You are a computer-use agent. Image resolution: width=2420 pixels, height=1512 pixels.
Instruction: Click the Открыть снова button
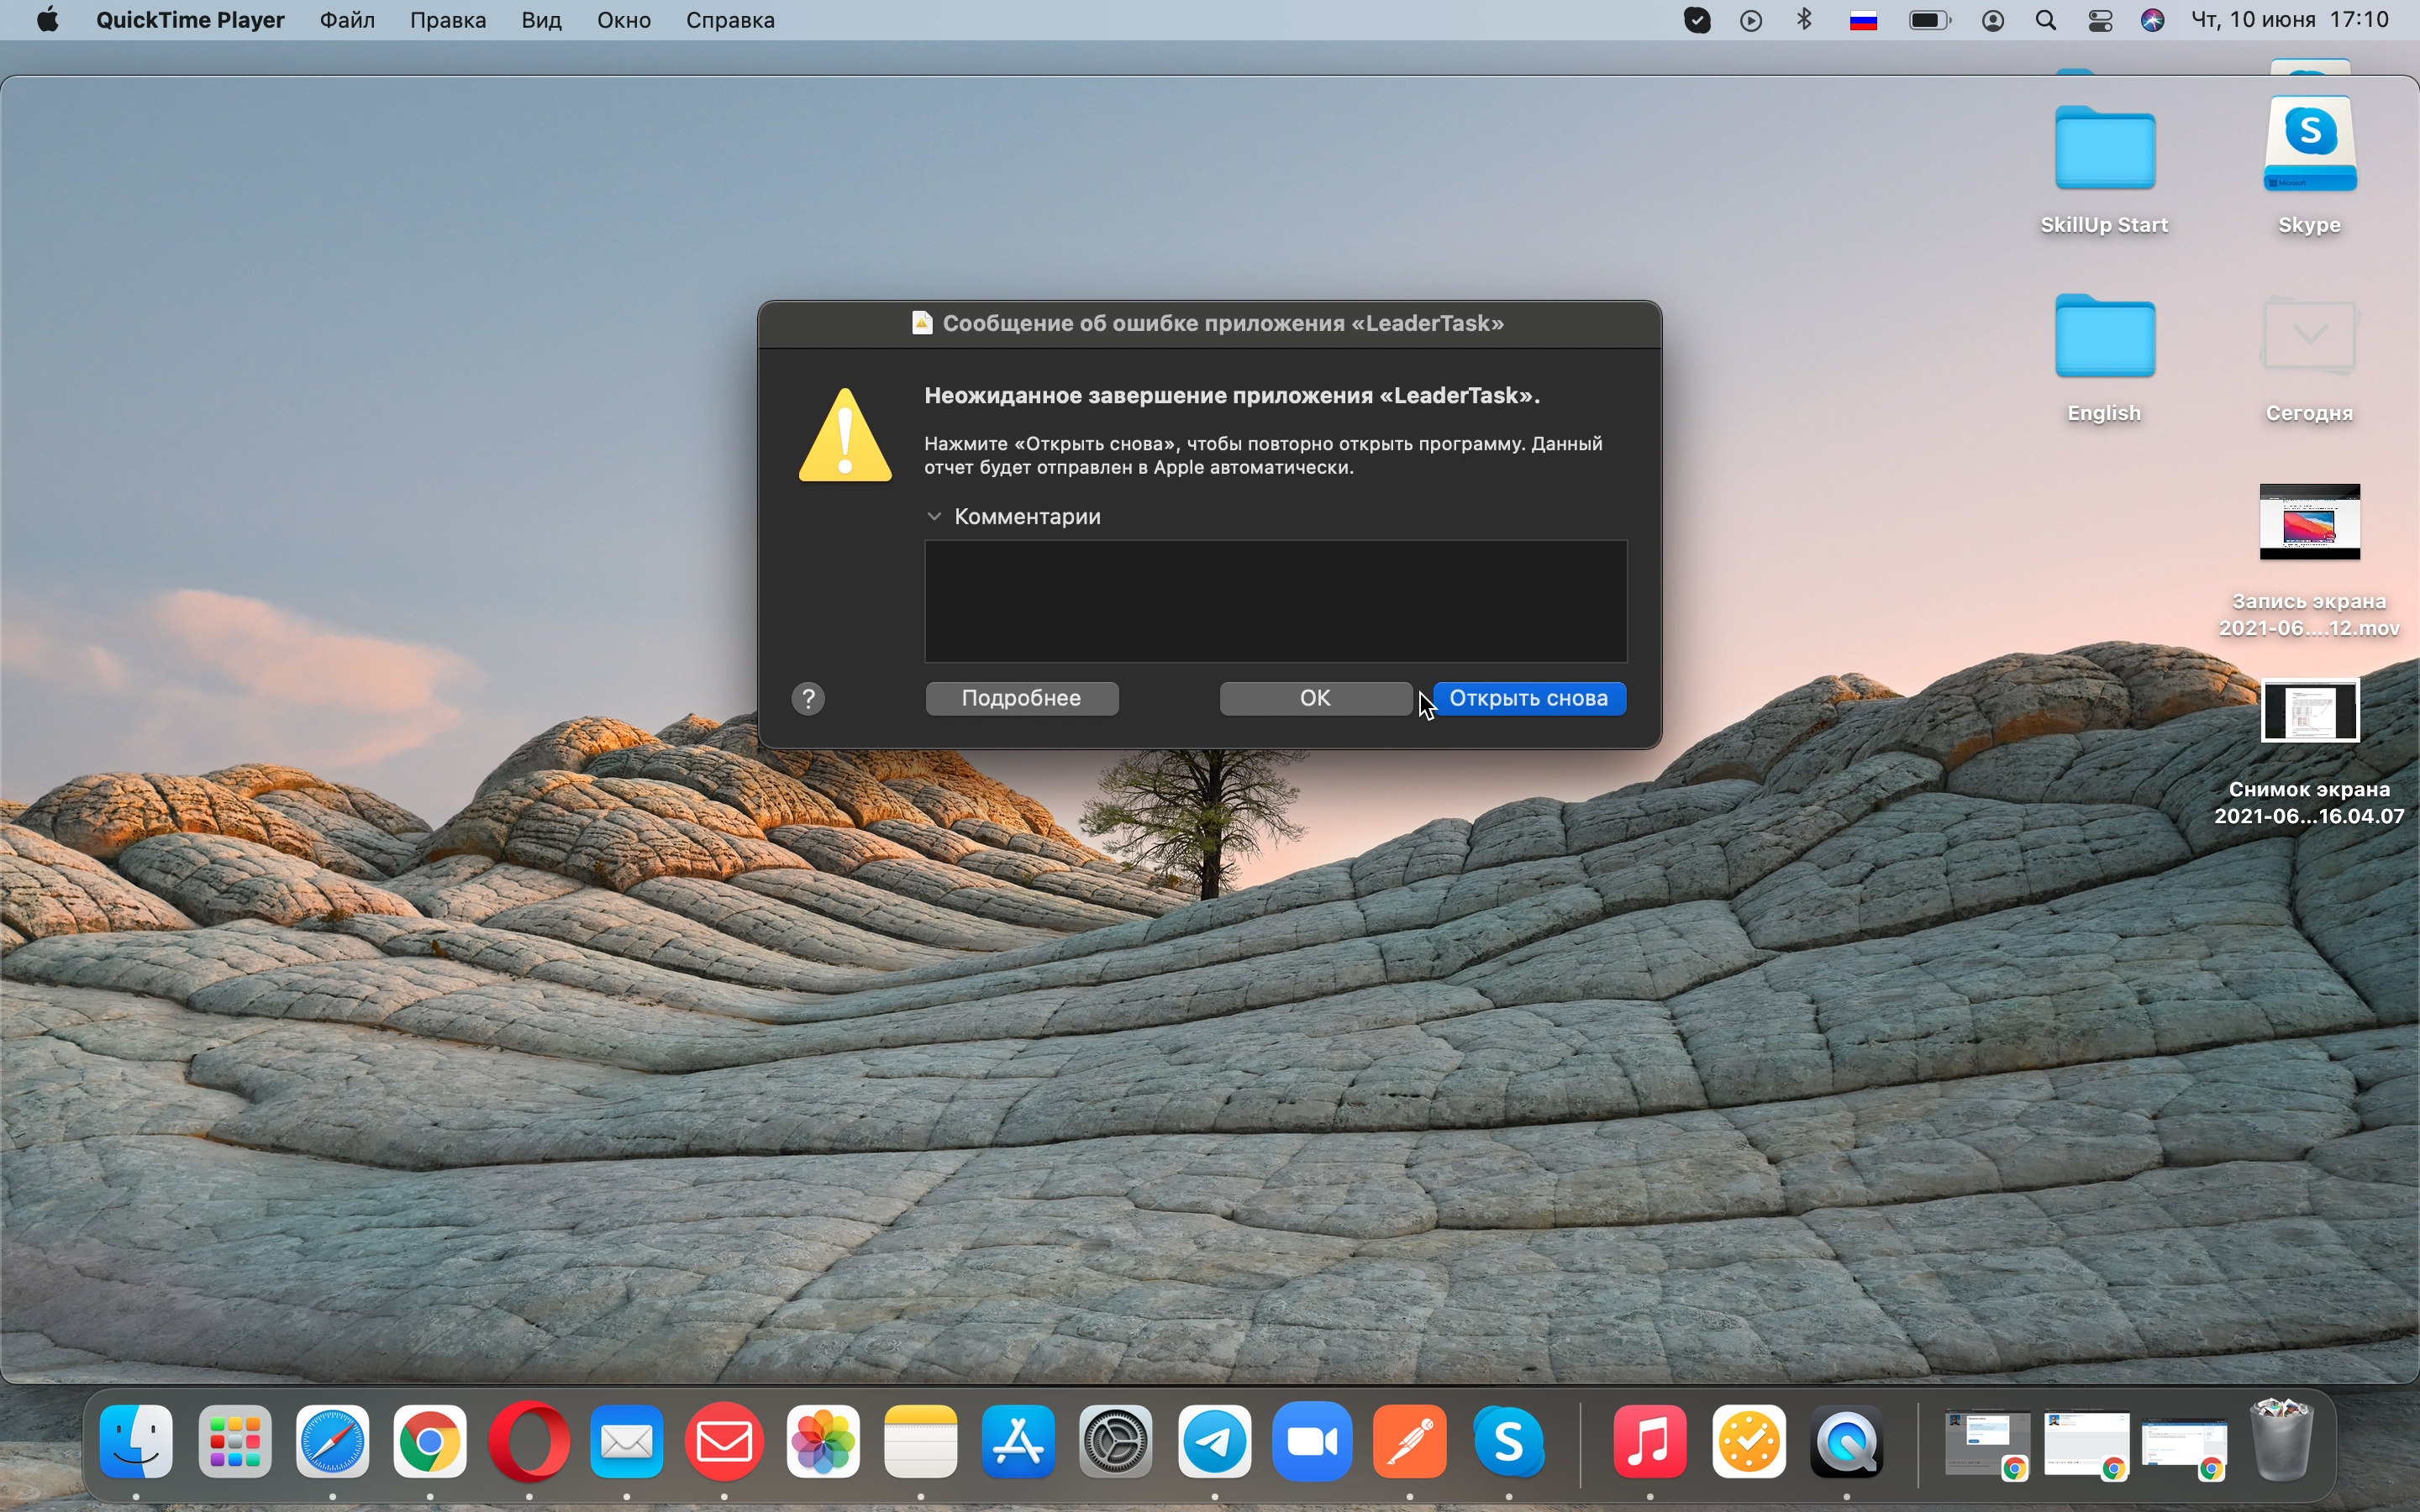(x=1529, y=698)
